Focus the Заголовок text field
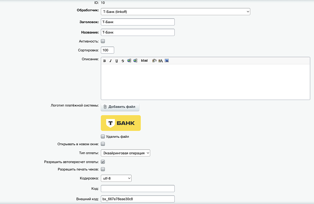Viewport: 314px width, 204px height. [138, 22]
